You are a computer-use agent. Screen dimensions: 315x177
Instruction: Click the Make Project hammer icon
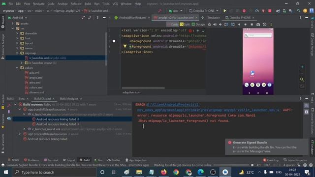point(159,11)
